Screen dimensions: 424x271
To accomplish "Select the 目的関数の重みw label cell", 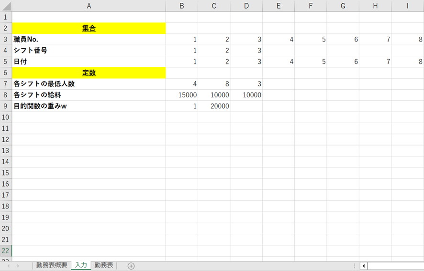I will click(89, 106).
